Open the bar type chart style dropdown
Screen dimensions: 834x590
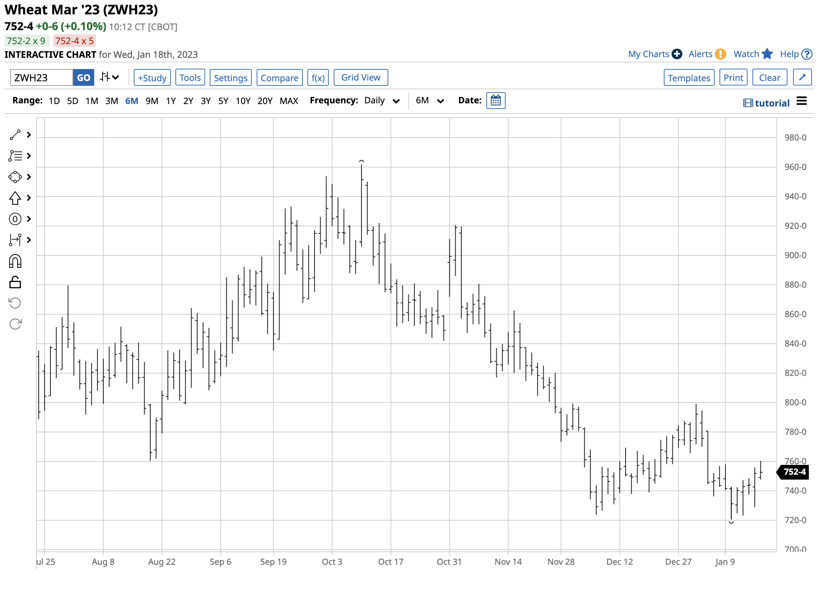[x=109, y=77]
